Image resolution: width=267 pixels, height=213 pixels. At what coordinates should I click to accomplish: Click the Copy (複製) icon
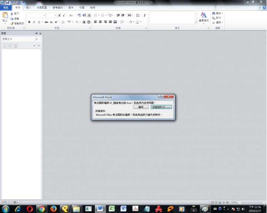click(12, 19)
